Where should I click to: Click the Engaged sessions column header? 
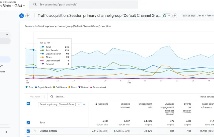tap(125, 105)
